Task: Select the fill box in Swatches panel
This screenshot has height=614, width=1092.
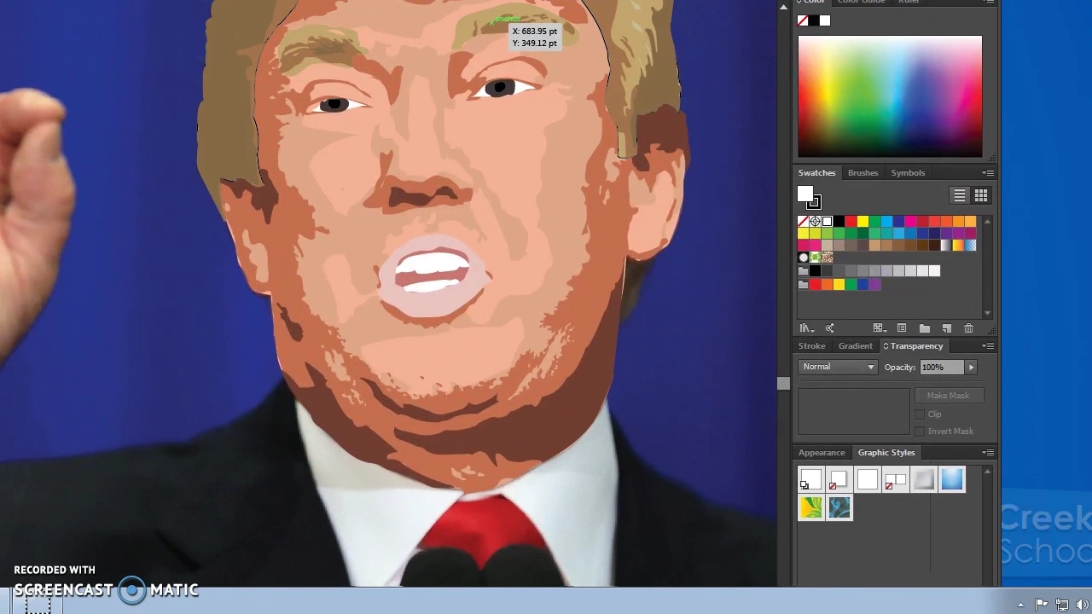Action: 804,195
